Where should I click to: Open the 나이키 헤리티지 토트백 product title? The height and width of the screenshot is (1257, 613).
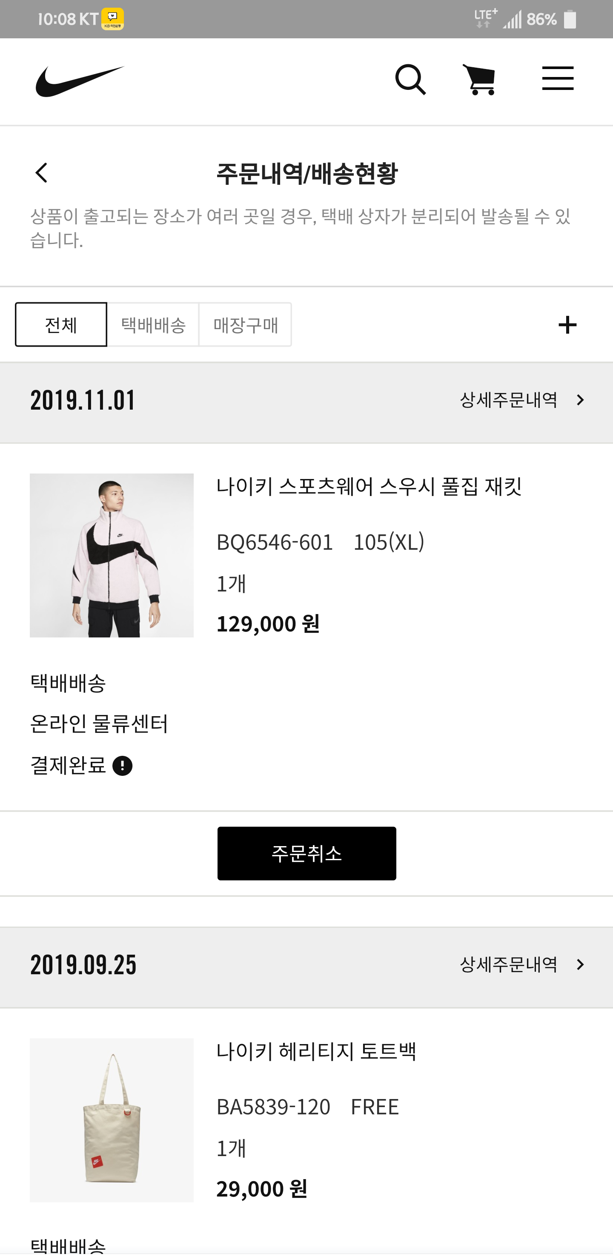pos(316,1051)
